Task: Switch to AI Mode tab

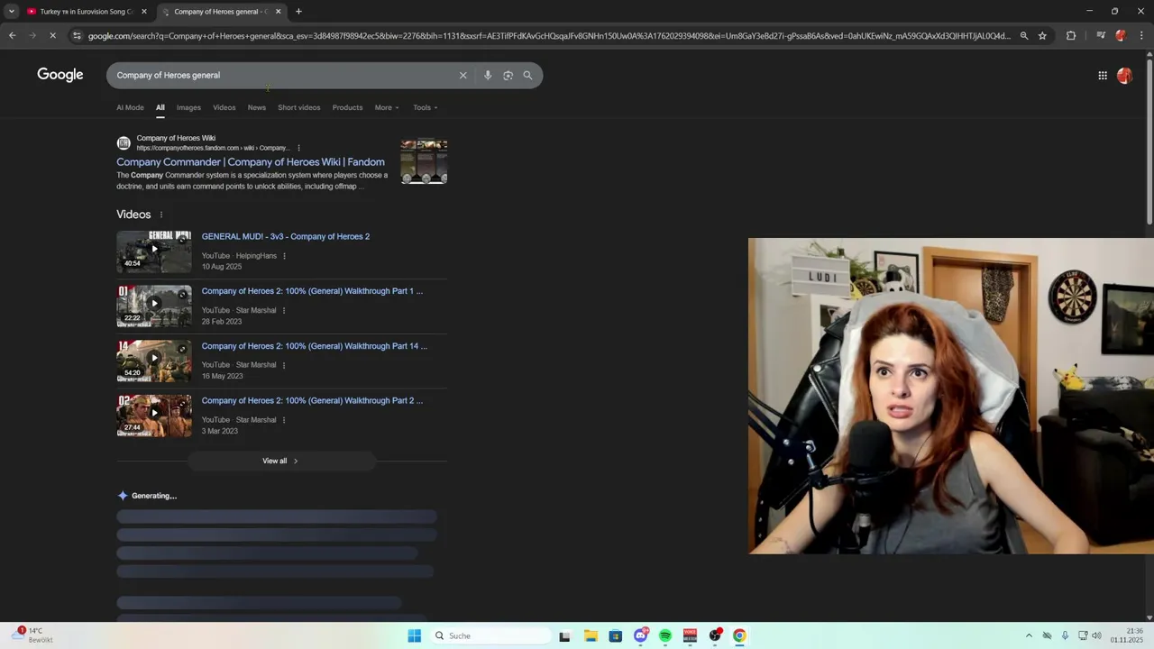Action: [x=130, y=107]
